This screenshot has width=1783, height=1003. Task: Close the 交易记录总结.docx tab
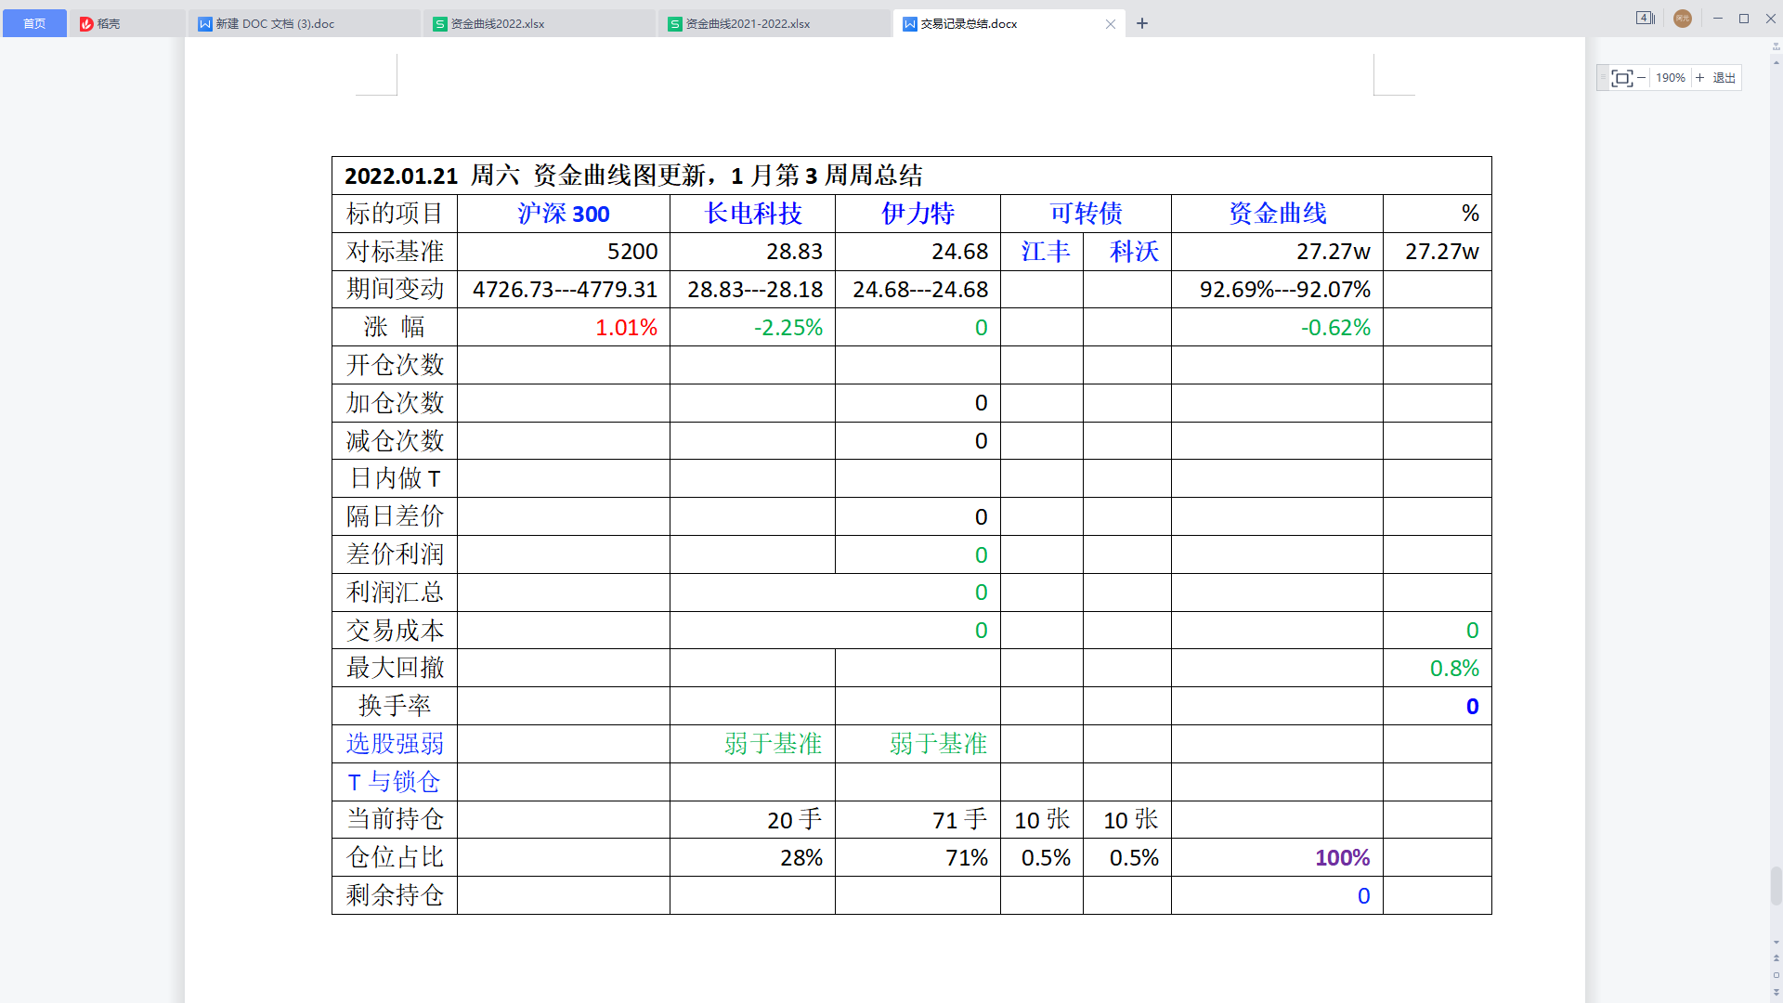click(1111, 24)
